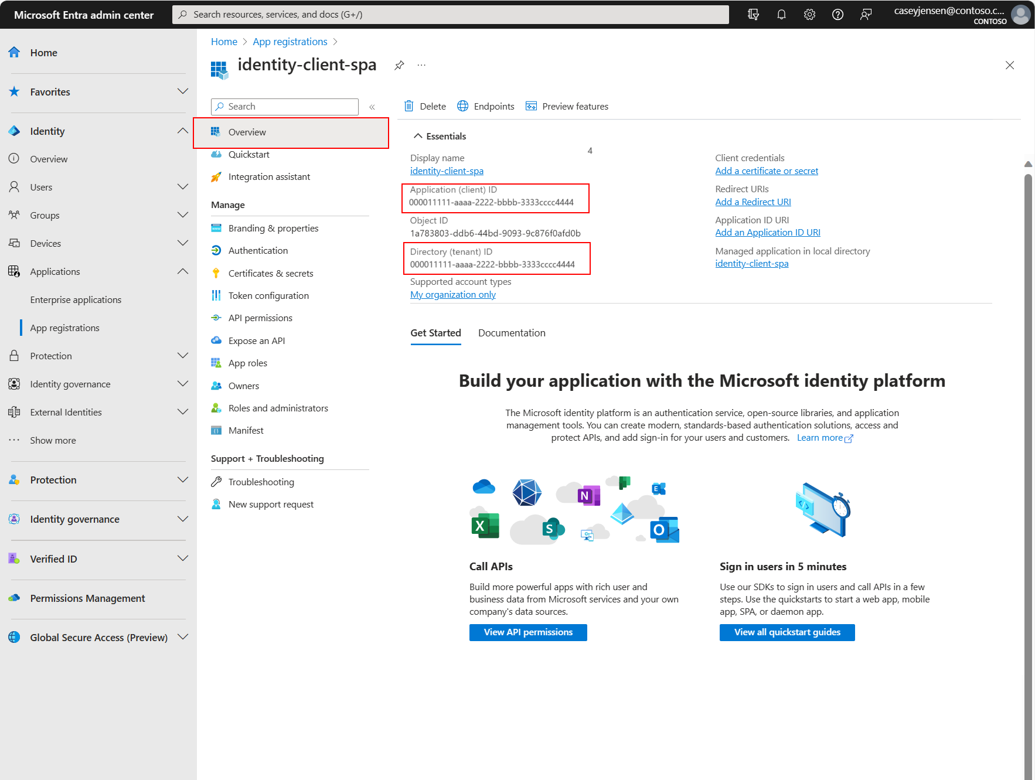1035x780 pixels.
Task: Open Permissions Management in sidebar
Action: (87, 598)
